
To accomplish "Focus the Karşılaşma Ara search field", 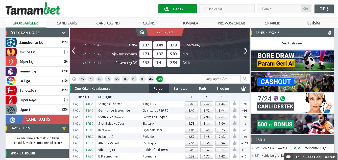I will coord(221,79).
